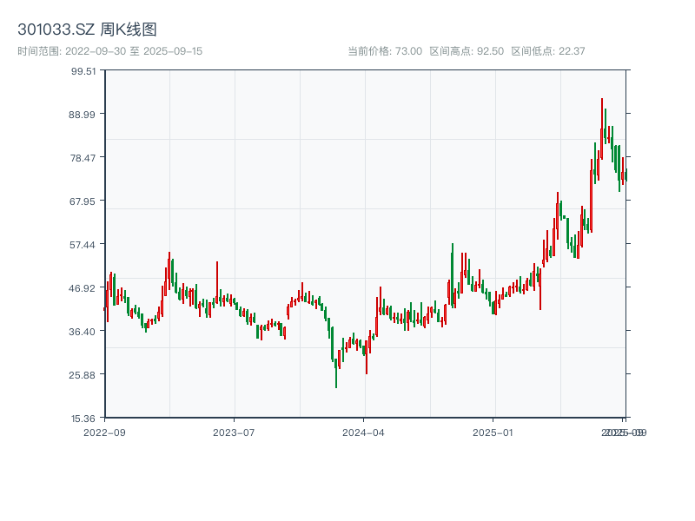Click the y-axis value 25.88

pos(83,375)
